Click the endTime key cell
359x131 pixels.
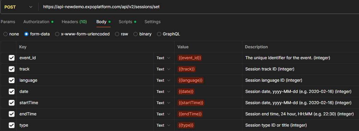pos(85,114)
